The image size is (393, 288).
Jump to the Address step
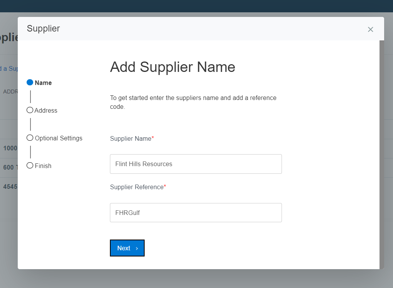[x=46, y=110]
